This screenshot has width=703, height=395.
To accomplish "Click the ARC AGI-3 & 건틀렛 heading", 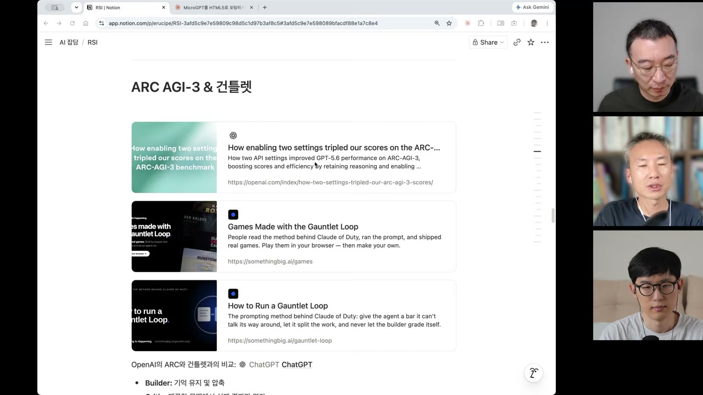I will [x=192, y=87].
